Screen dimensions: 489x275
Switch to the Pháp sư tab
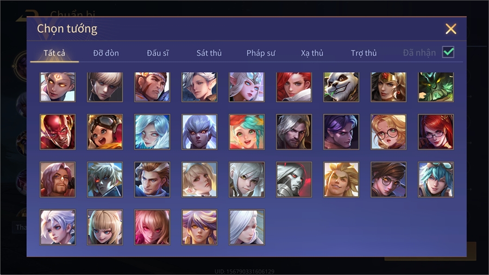tap(261, 53)
